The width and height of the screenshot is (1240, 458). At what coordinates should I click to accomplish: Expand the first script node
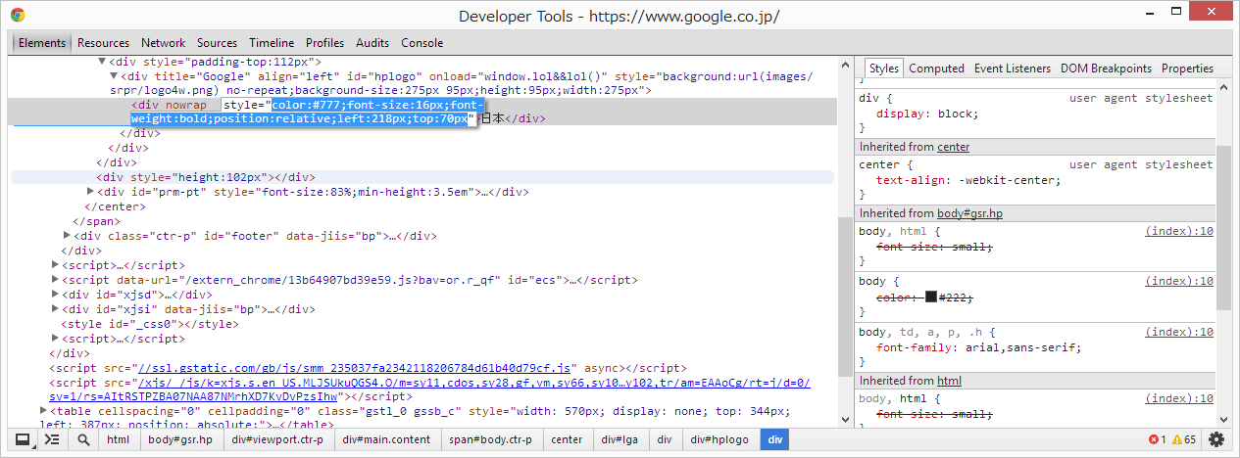(x=56, y=265)
